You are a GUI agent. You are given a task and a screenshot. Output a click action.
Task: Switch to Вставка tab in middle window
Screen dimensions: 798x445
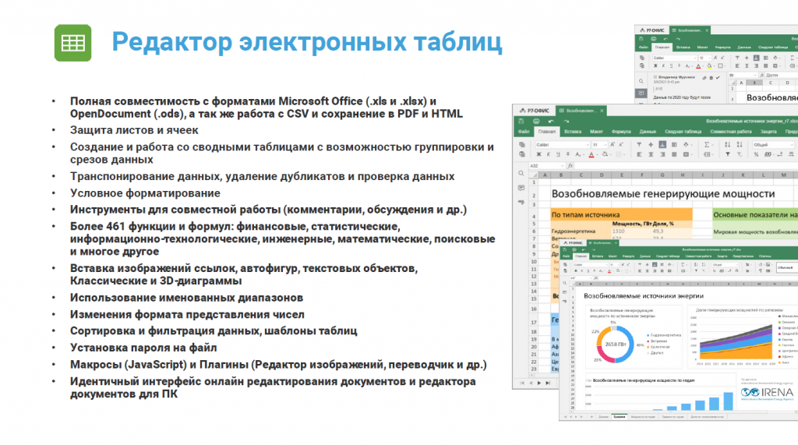click(x=573, y=132)
